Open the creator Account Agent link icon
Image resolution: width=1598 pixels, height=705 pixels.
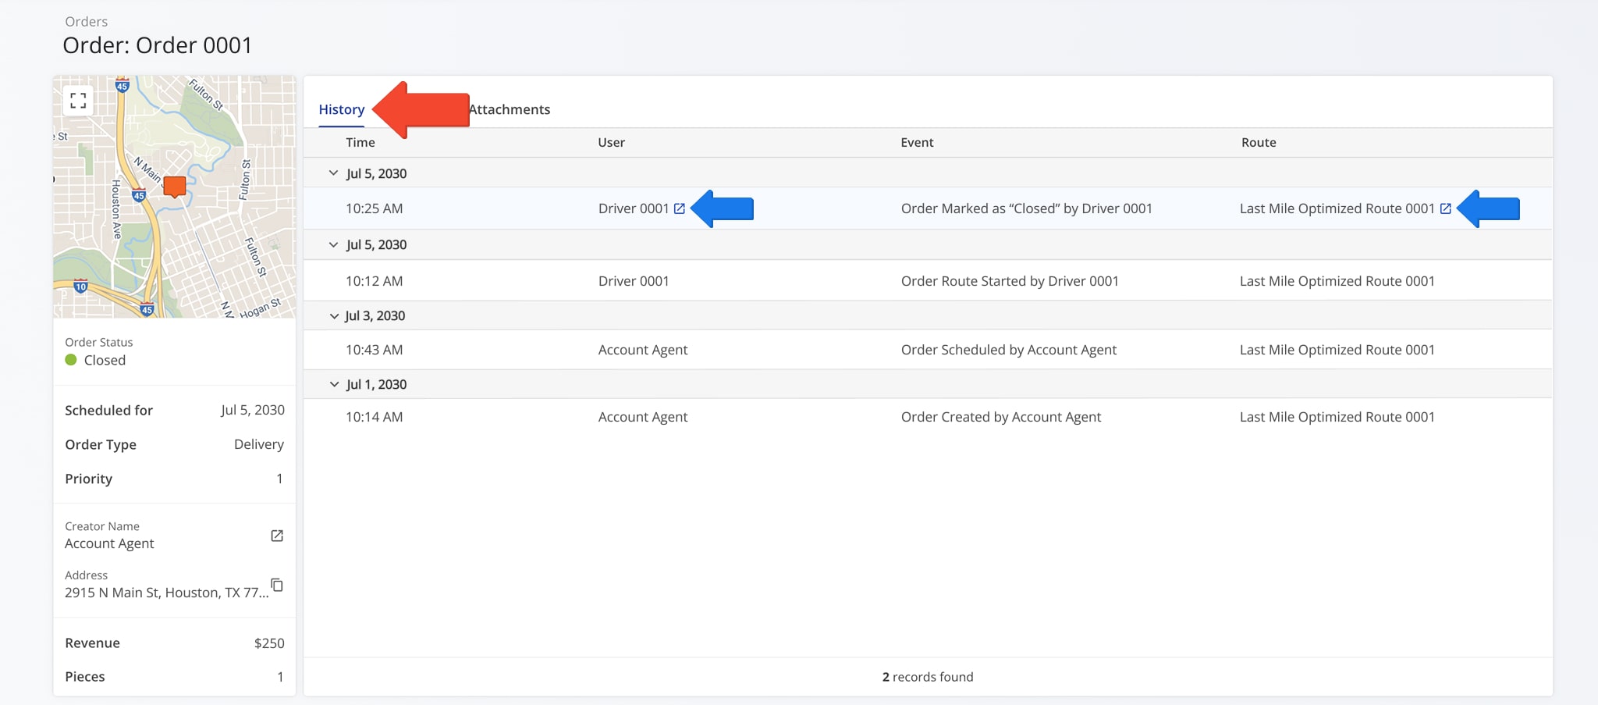point(277,536)
